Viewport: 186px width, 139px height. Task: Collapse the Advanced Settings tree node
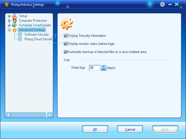9,30
